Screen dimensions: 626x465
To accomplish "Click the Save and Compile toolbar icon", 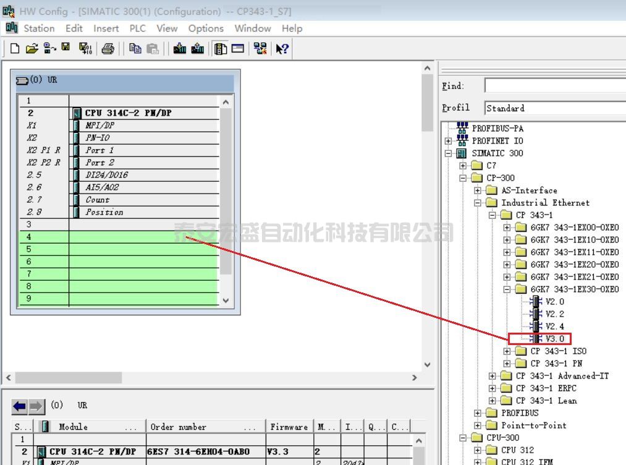I will (x=85, y=49).
